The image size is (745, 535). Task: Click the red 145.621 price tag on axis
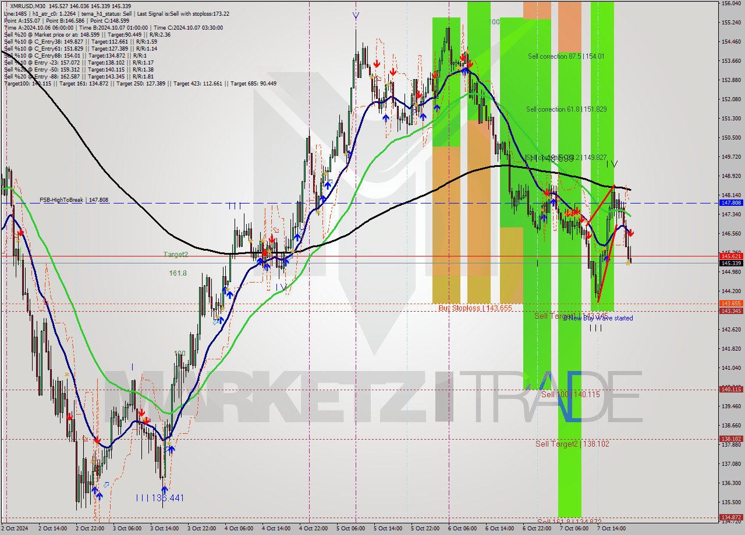coord(731,256)
